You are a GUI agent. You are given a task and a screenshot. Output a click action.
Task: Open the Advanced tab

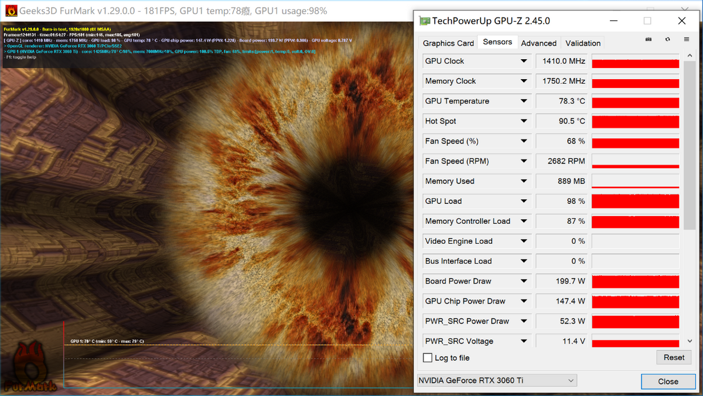tap(538, 43)
